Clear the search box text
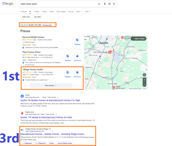This screenshot has height=146, width=172. click(99, 4)
